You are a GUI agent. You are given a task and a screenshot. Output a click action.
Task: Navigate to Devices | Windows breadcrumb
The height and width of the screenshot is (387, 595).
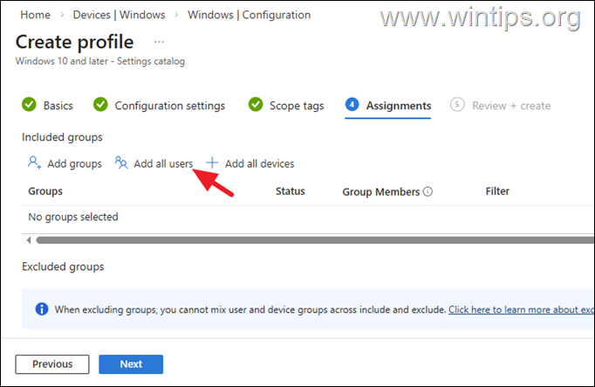tap(120, 15)
